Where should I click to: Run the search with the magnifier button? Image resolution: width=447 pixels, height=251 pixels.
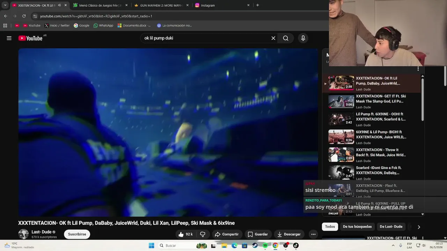point(286,38)
